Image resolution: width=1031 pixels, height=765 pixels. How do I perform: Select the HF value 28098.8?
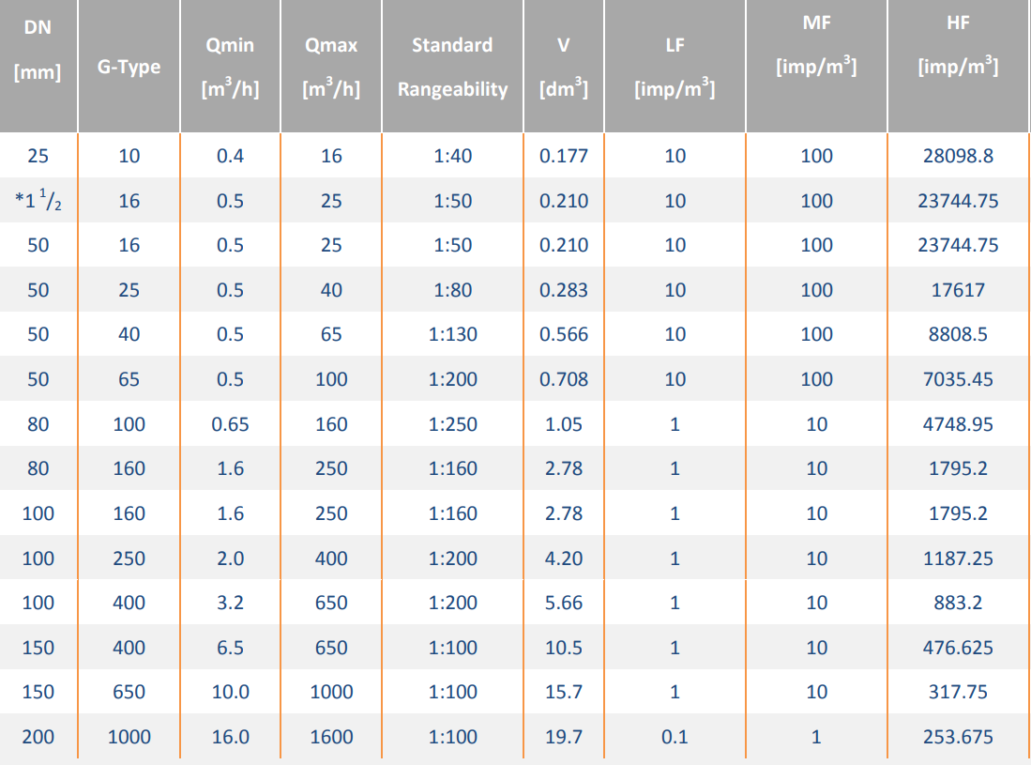coord(958,156)
